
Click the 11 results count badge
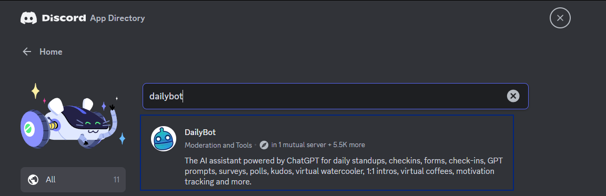tap(116, 179)
